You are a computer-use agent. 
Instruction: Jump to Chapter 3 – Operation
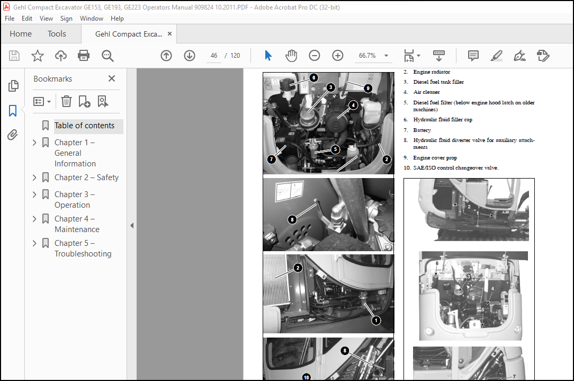pos(74,200)
